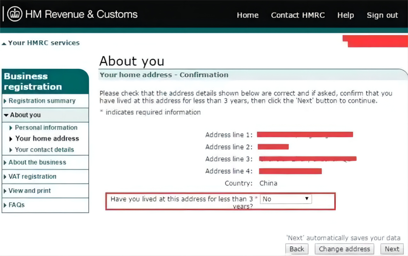Open the Home link in top navigation
Image resolution: width=408 pixels, height=256 pixels.
tap(247, 15)
